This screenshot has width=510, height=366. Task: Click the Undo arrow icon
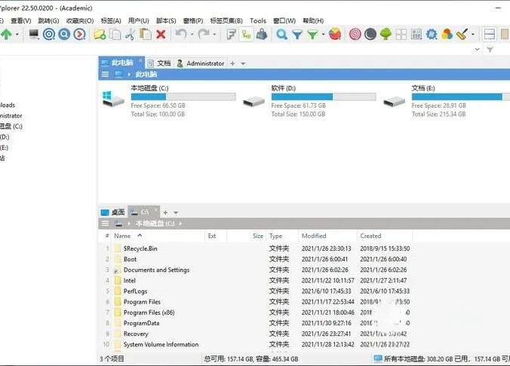(181, 34)
